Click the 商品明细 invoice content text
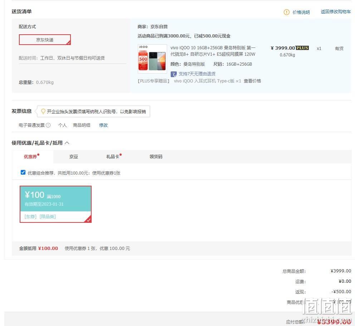This screenshot has width=355, height=326. [x=82, y=125]
